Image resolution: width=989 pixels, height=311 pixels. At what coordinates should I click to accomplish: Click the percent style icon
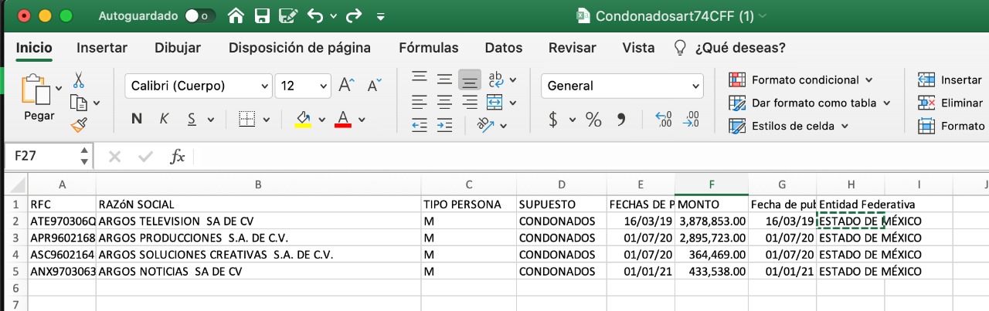click(593, 119)
